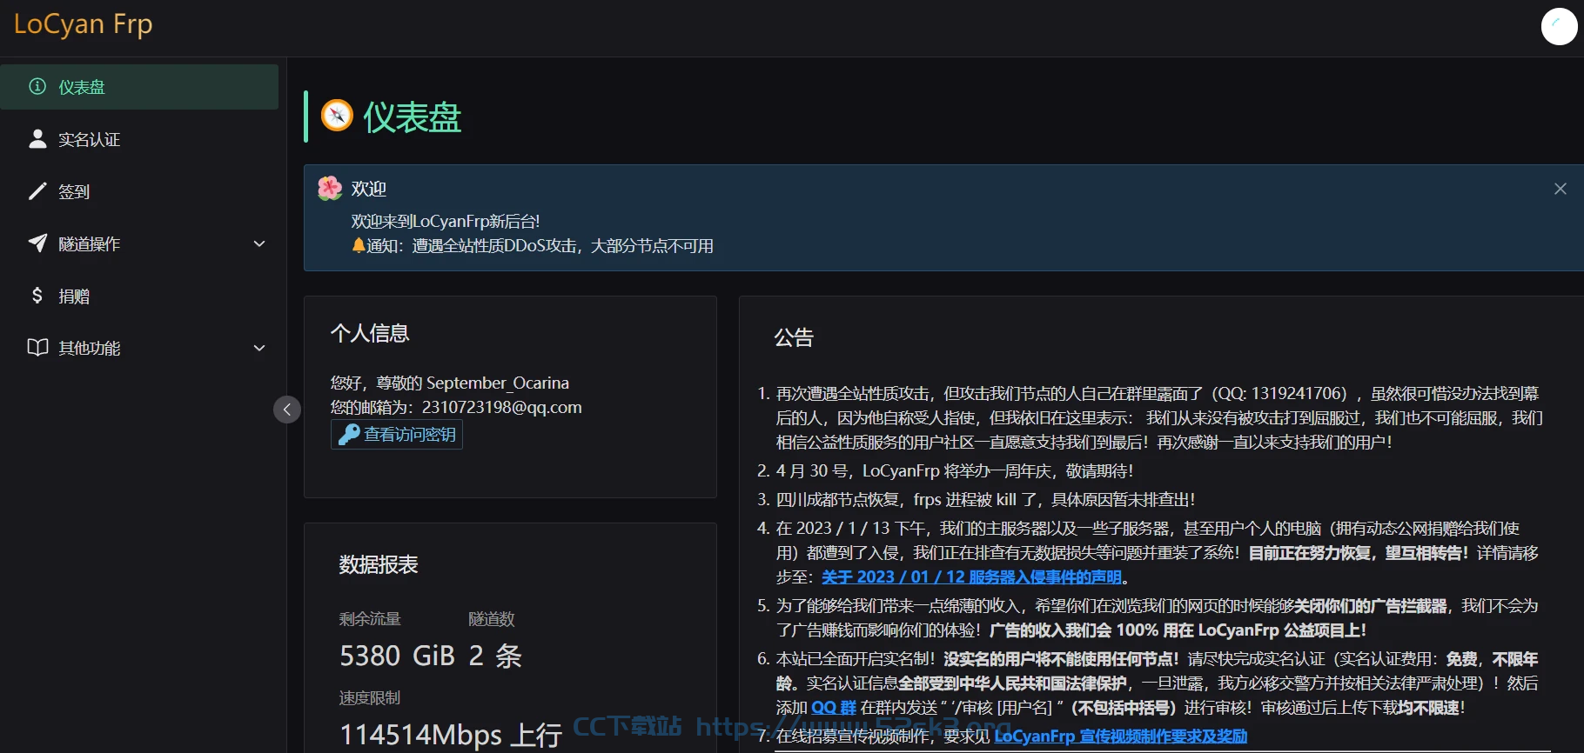Click the paper plane icon for 隧道操作
1584x753 pixels.
point(37,243)
